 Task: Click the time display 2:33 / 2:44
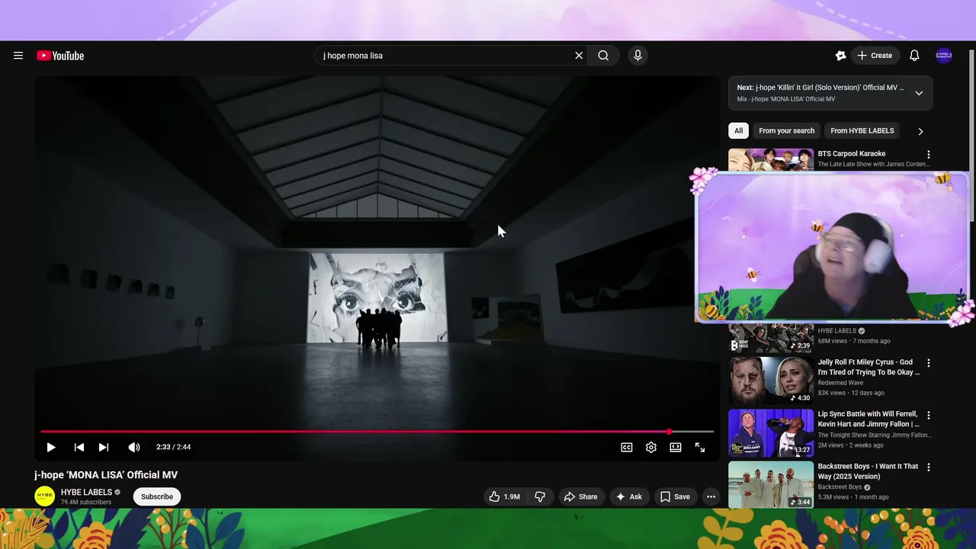tap(173, 448)
